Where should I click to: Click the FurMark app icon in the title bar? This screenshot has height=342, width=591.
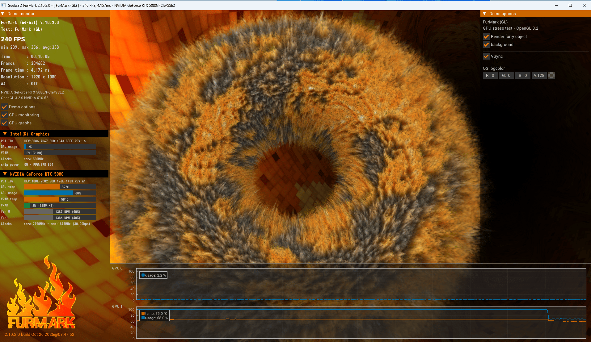3,5
